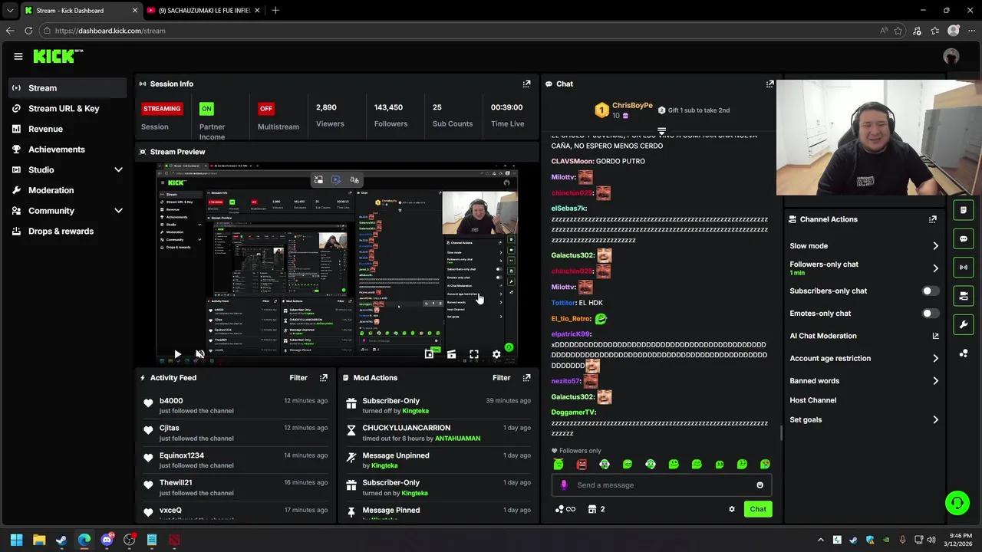Mute the stream preview audio
The height and width of the screenshot is (552, 982).
click(200, 354)
